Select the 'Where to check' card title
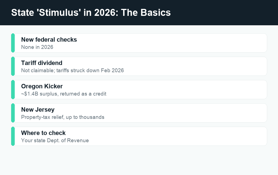 (43, 133)
